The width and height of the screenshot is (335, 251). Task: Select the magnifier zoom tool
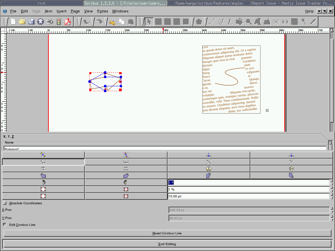[249, 22]
